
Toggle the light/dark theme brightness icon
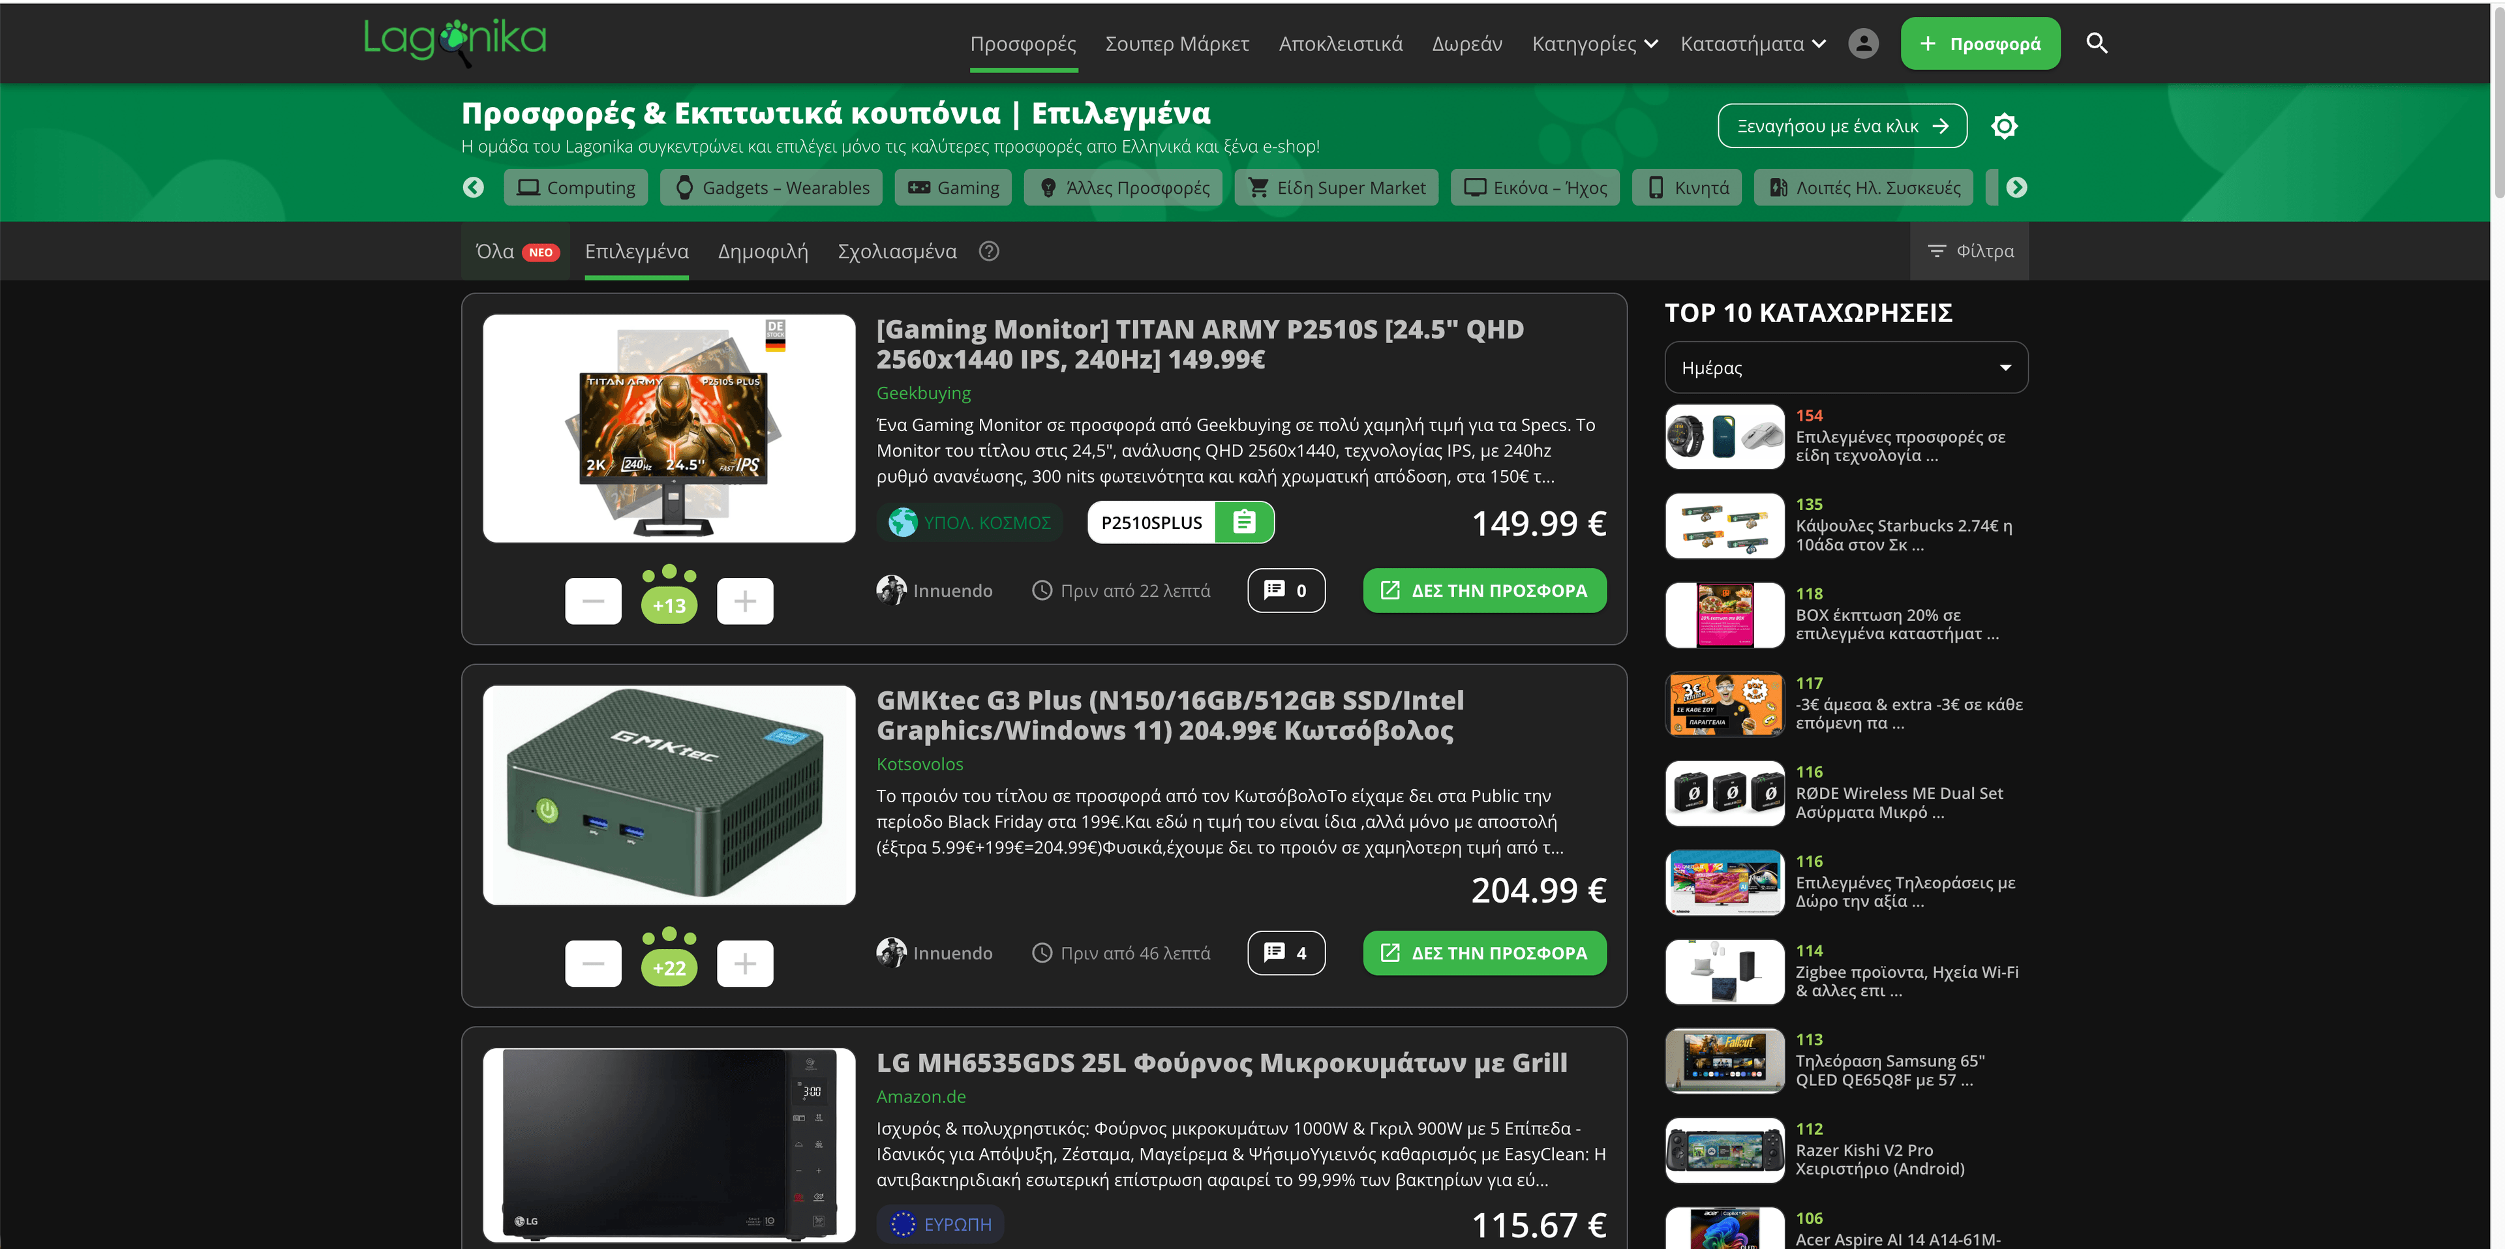click(2004, 127)
